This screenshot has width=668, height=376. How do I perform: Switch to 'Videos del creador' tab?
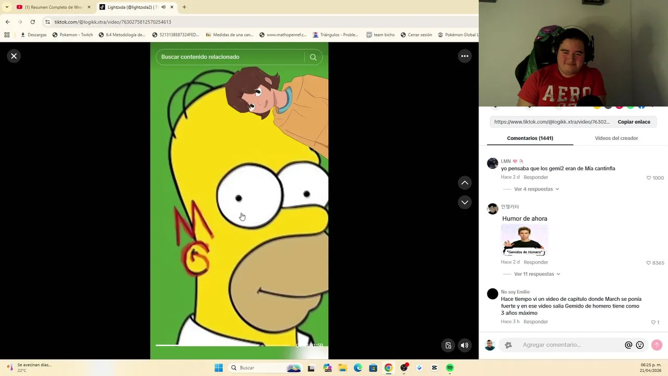coord(616,138)
